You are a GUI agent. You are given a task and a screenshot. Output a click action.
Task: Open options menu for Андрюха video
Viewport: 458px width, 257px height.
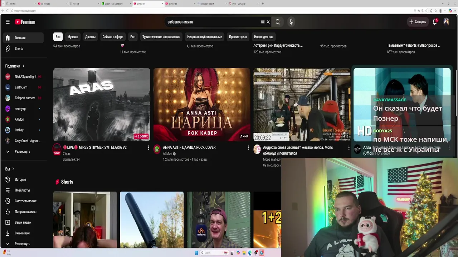pyautogui.click(x=349, y=147)
